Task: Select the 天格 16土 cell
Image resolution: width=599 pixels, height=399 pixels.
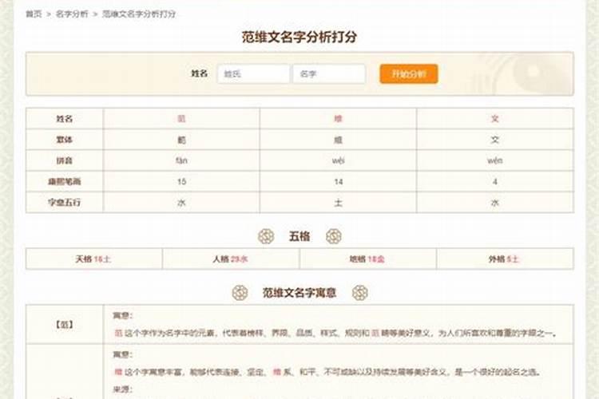Action: click(94, 259)
